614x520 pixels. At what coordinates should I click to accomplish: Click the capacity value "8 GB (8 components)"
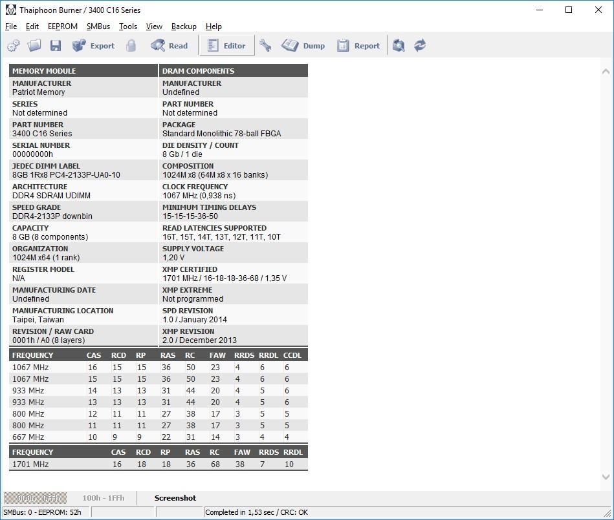(50, 237)
